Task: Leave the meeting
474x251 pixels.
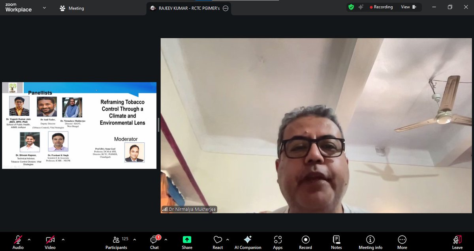Action: 457,242
